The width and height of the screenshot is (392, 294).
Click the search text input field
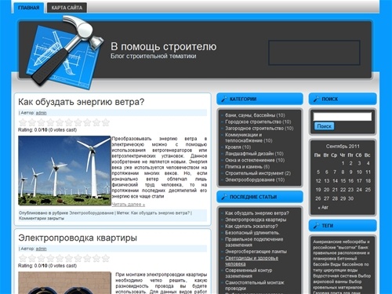(x=343, y=117)
